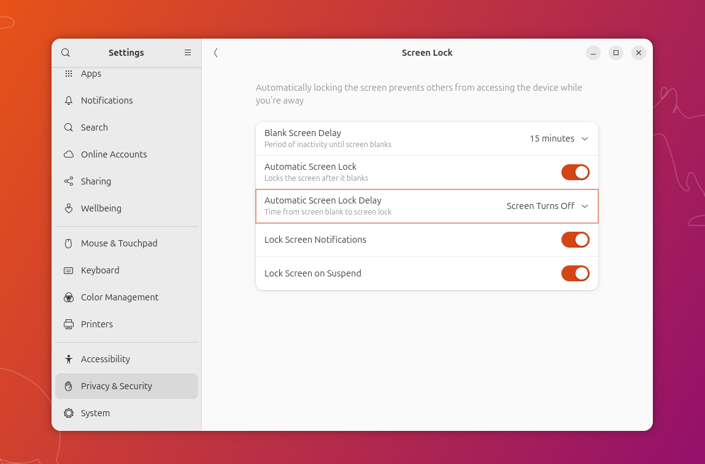Open the Screen Turns Off delay dropdown
The image size is (705, 464).
tap(548, 206)
